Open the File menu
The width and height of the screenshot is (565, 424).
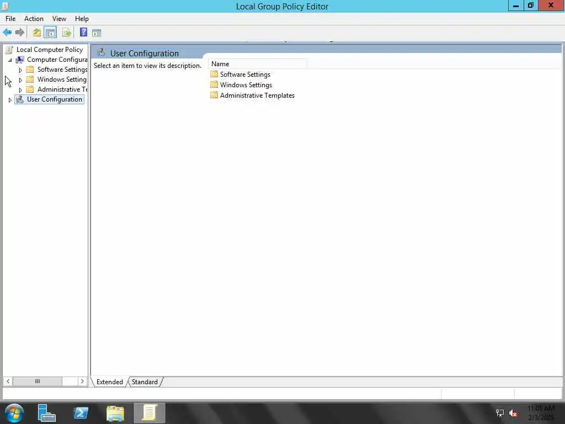pos(10,19)
